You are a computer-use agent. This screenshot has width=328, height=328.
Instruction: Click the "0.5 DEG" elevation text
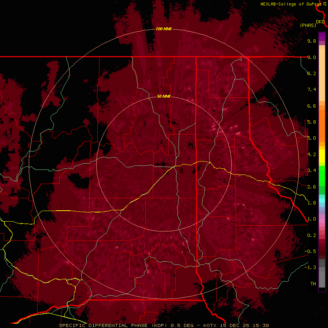coord(182,325)
